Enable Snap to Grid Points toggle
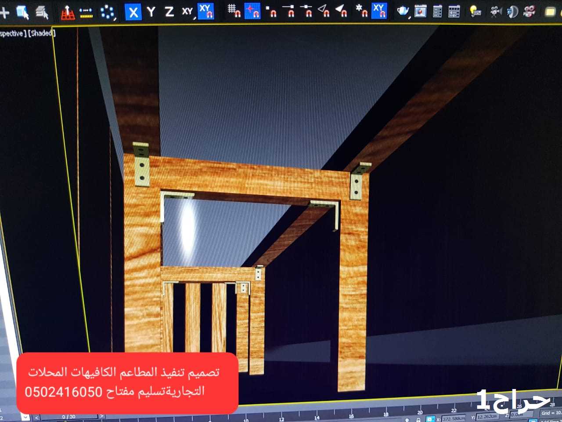 coord(234,11)
